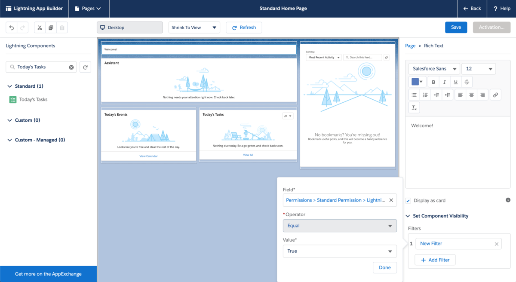Open Get more on the AppExchange
This screenshot has width=516, height=282.
tap(48, 274)
